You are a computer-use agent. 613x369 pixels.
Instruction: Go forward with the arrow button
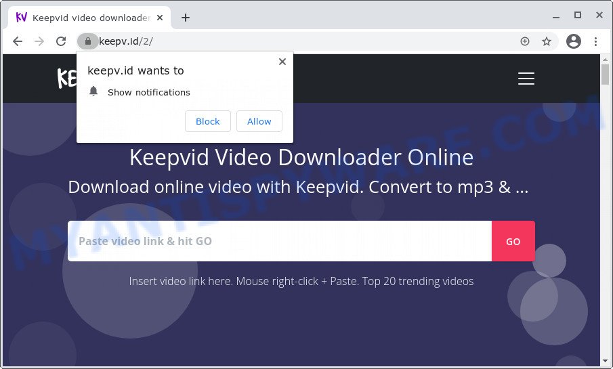pyautogui.click(x=39, y=41)
